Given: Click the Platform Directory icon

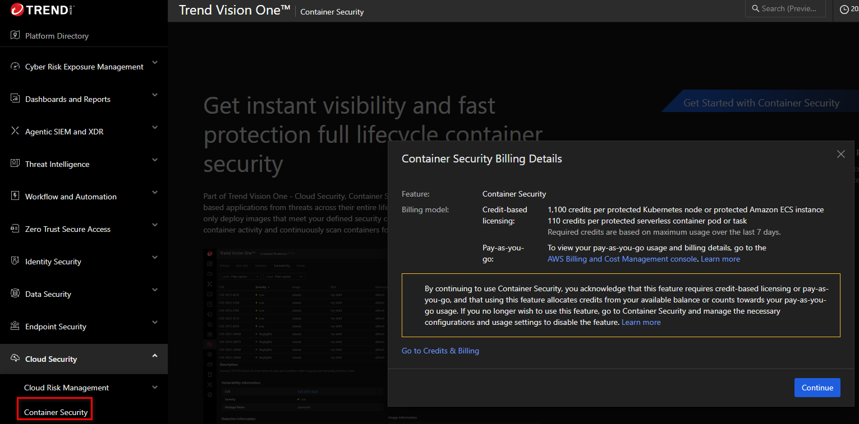Looking at the screenshot, I should click(15, 35).
